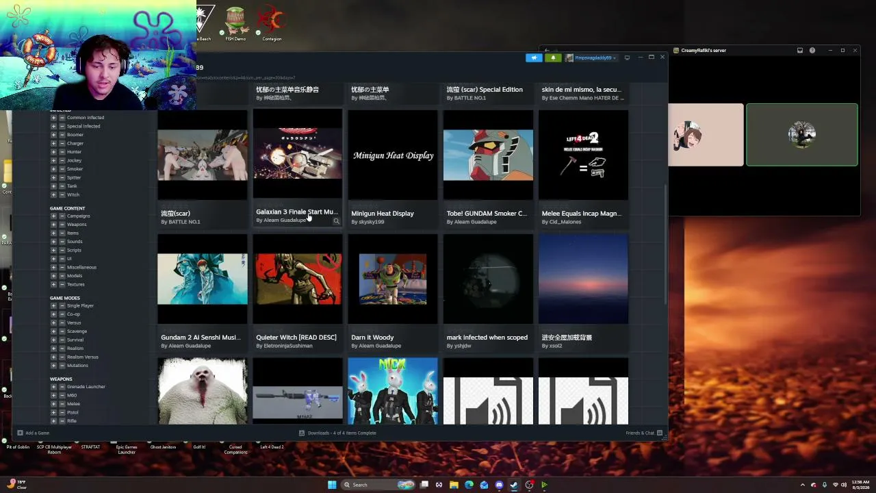Open Tobe! GUNDAM Smoker item thumbnail
The width and height of the screenshot is (876, 493).
click(488, 155)
